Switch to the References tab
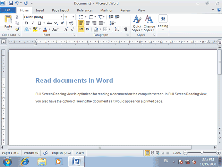The height and width of the screenshot is (167, 222). [85, 10]
